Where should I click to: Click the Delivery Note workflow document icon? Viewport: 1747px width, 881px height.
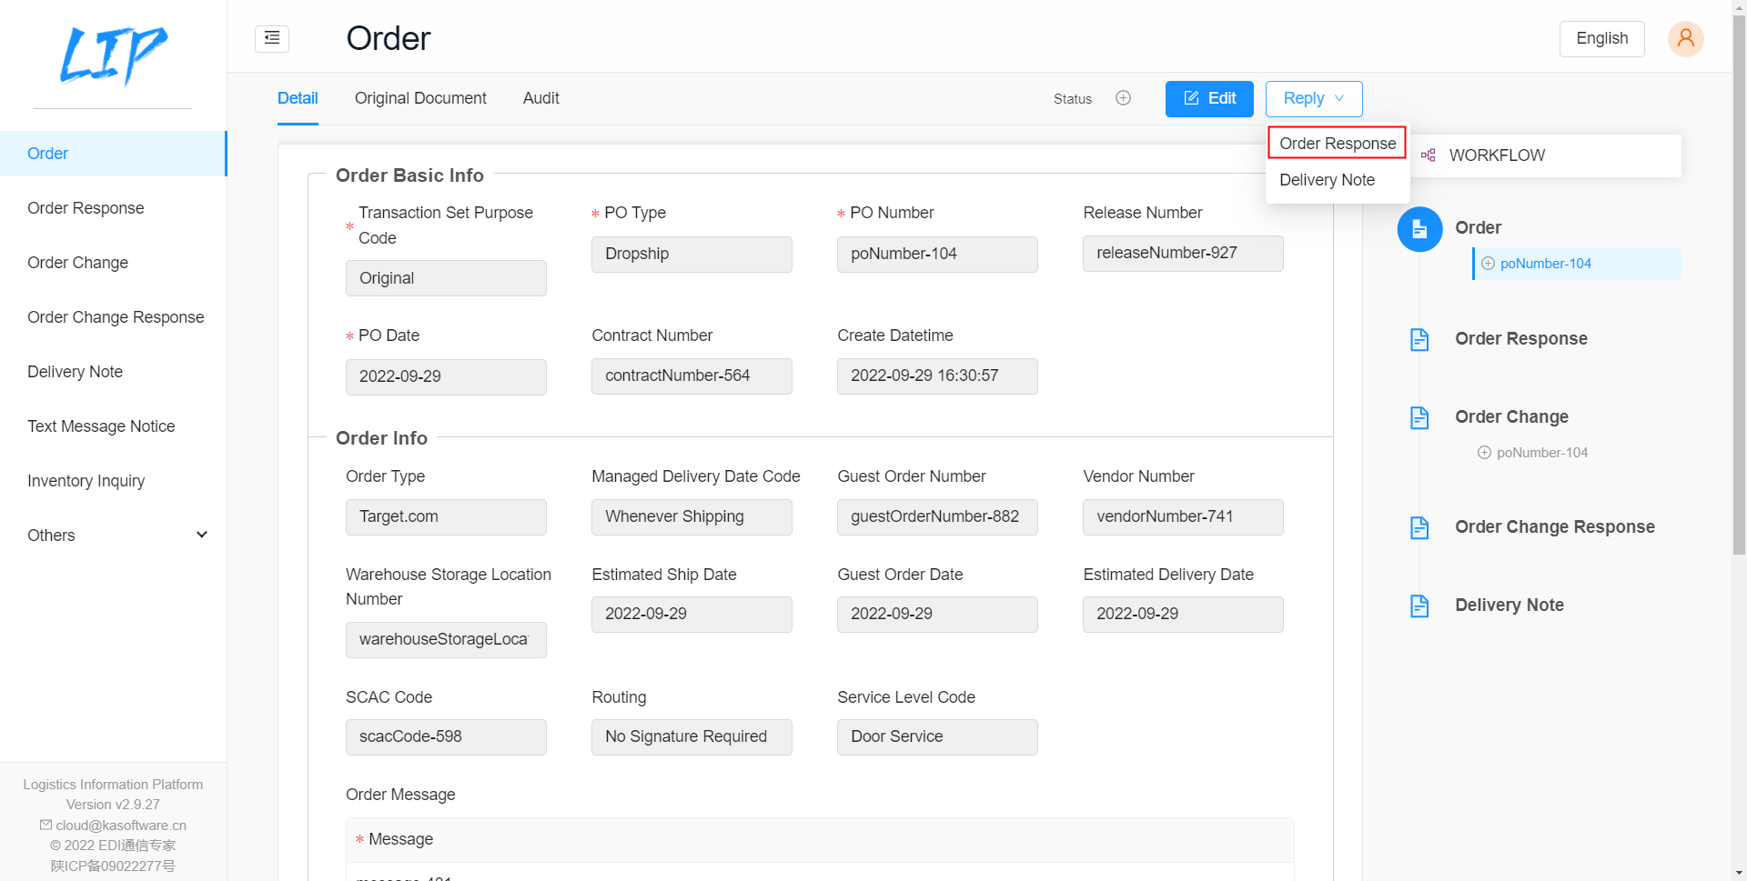[x=1419, y=606]
